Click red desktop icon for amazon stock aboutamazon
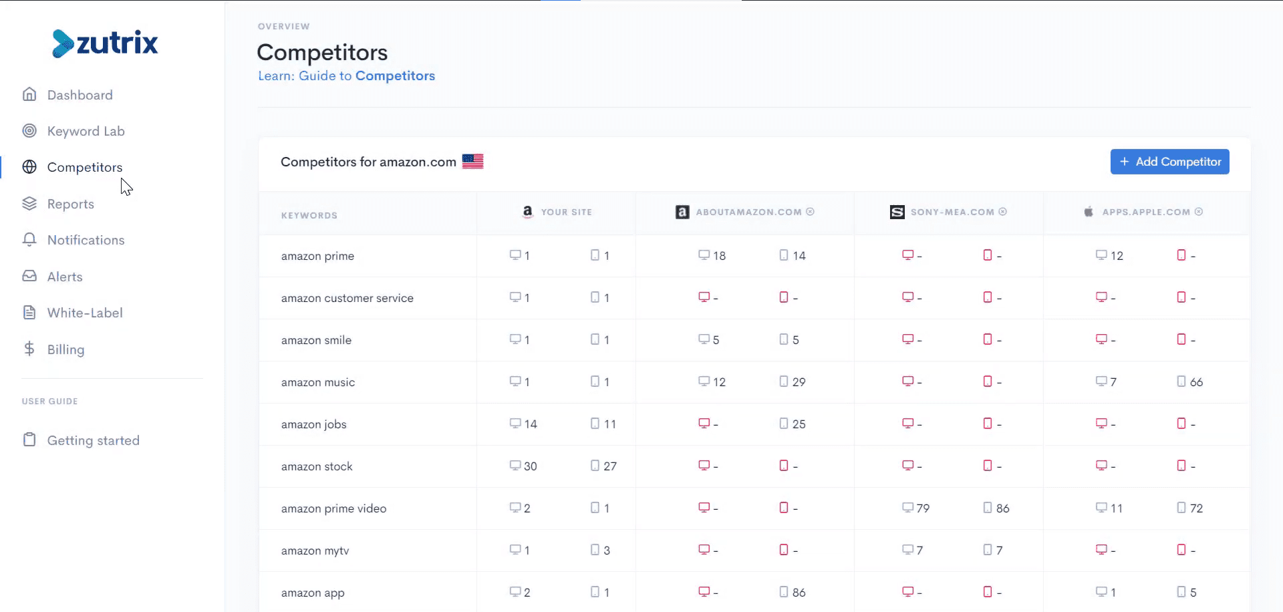The width and height of the screenshot is (1283, 612). tap(704, 466)
